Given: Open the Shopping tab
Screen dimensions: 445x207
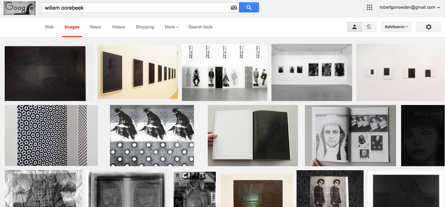Looking at the screenshot, I should click(145, 27).
